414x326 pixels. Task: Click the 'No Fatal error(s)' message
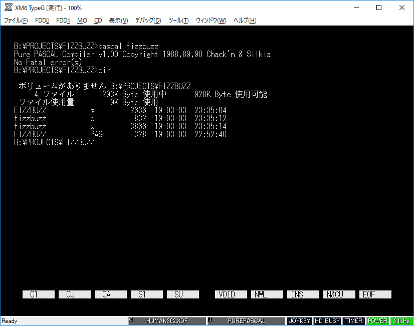tap(48, 62)
